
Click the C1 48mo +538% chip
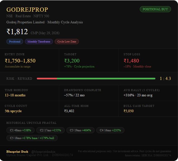coord(20,130)
